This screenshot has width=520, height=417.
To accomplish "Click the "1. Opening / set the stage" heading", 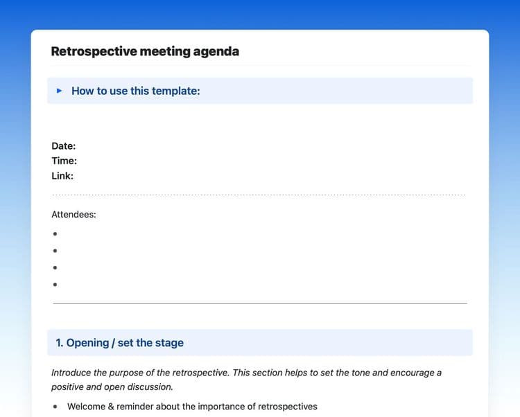I will click(119, 343).
